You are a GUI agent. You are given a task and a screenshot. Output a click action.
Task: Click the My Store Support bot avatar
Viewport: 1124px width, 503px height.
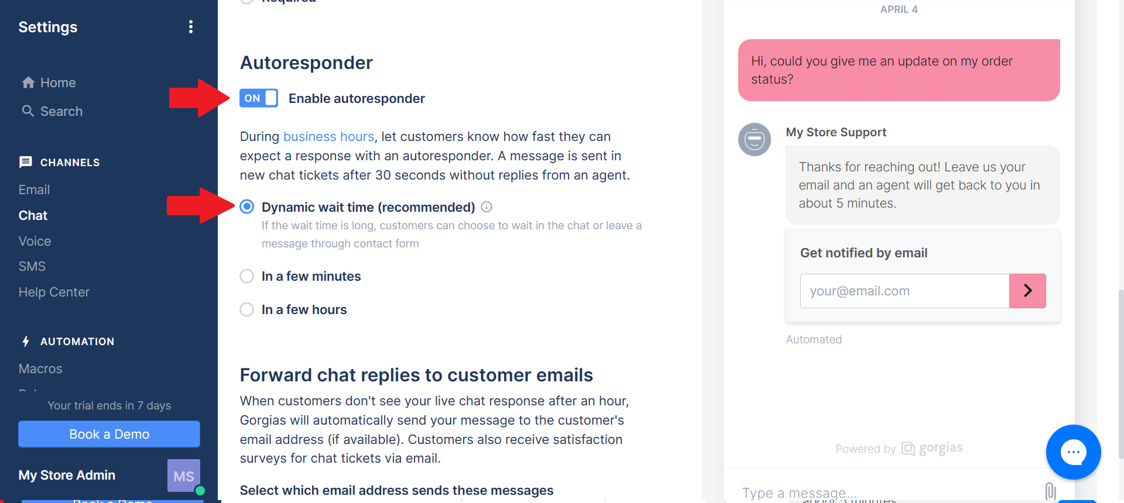click(755, 139)
